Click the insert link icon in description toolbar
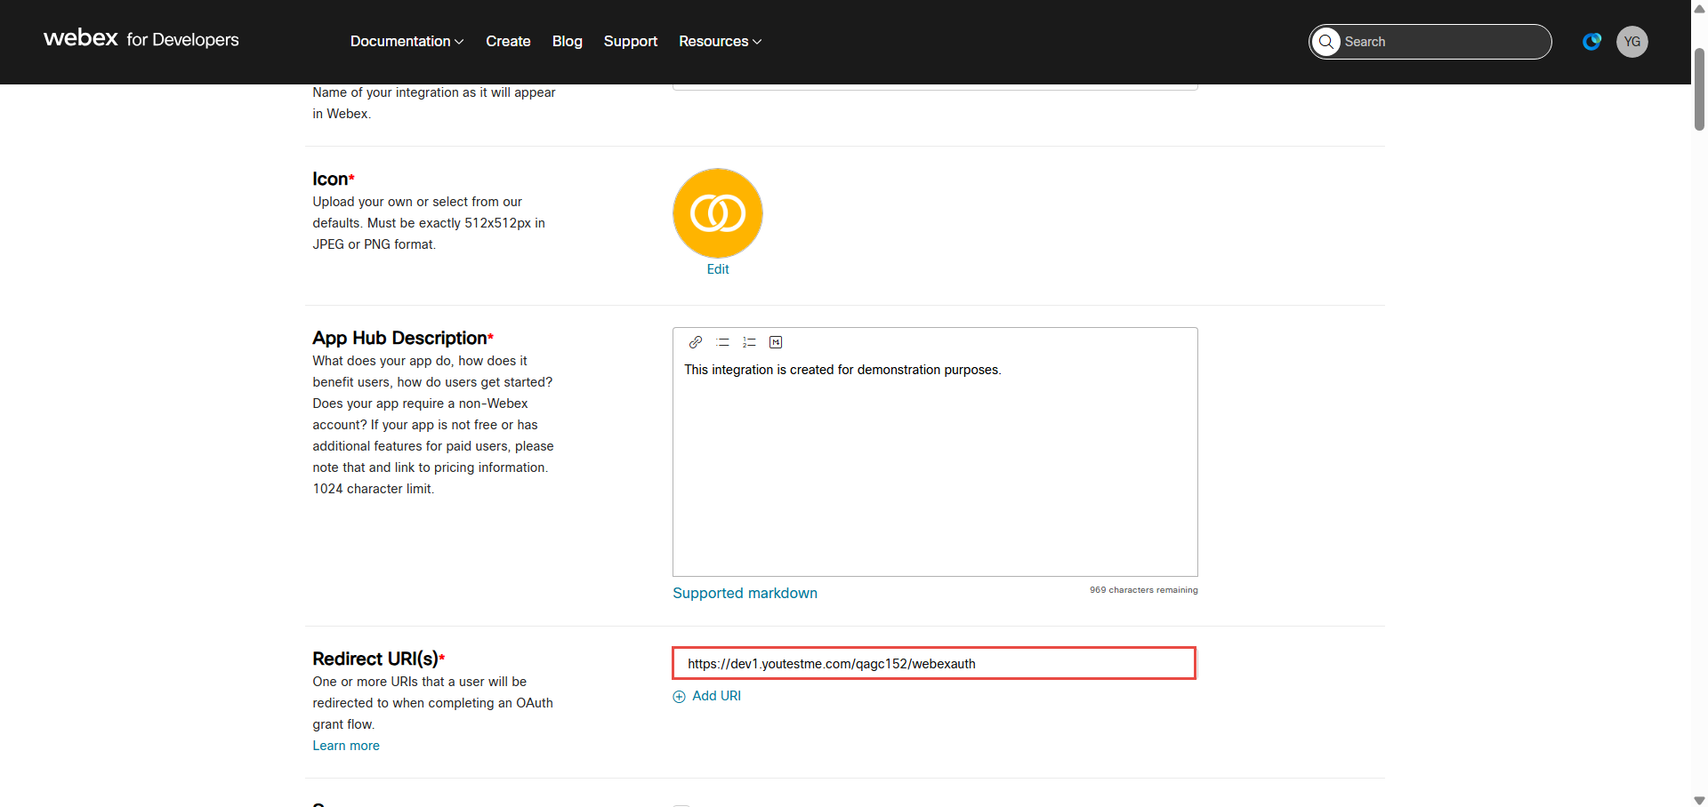 696,342
